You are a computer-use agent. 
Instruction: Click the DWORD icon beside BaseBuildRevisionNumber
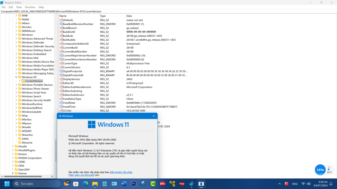pos(61,24)
